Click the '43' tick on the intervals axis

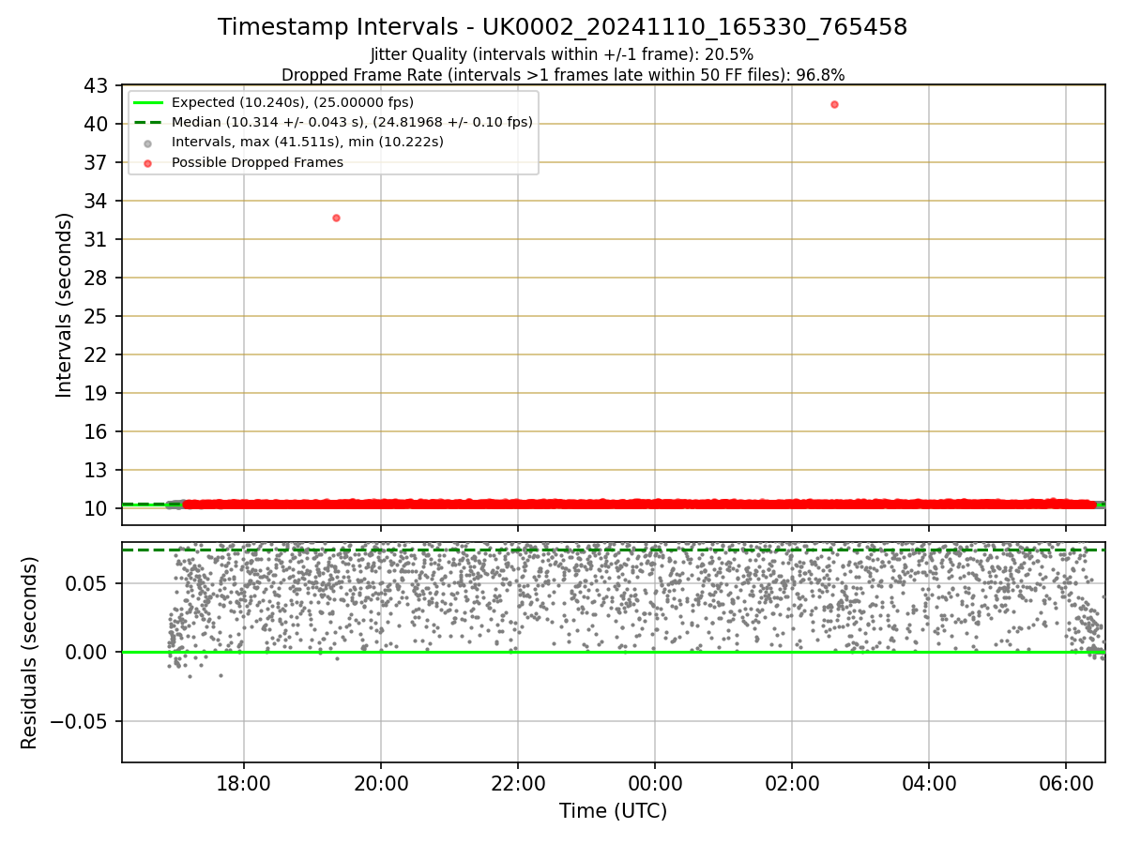[98, 85]
